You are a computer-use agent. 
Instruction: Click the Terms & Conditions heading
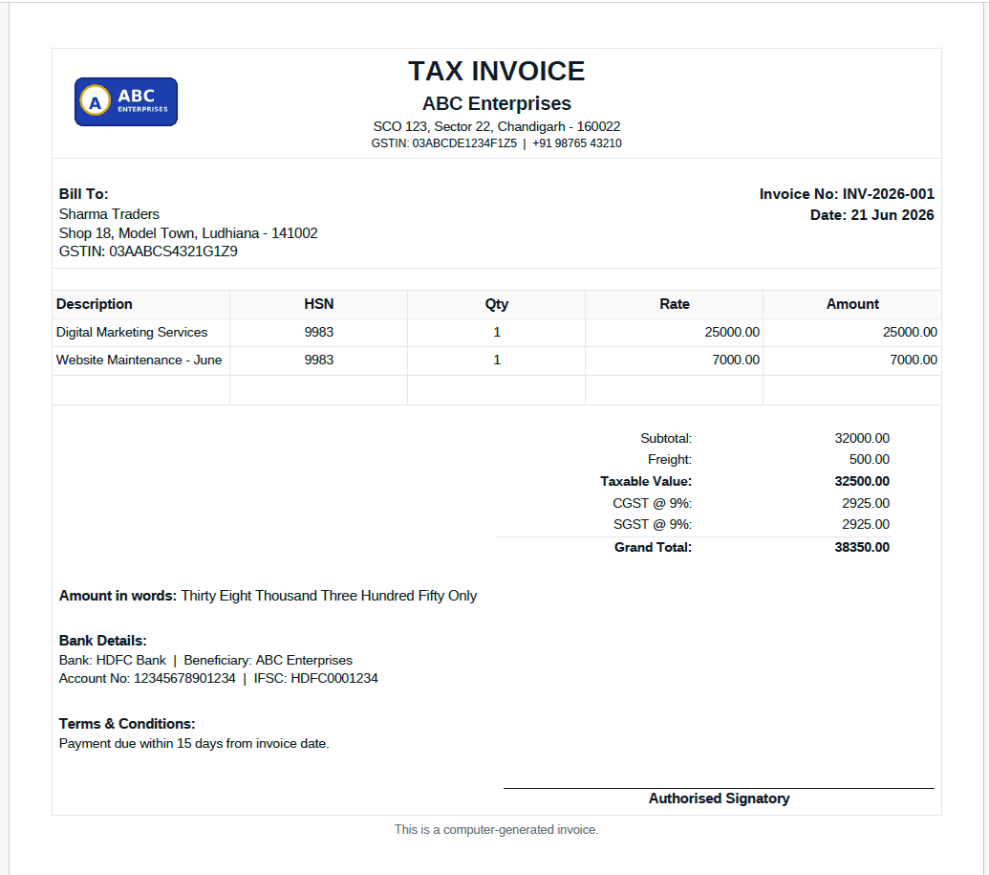point(127,724)
